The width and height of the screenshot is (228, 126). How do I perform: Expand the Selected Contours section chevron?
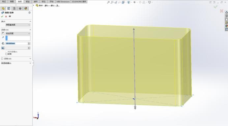(30, 63)
